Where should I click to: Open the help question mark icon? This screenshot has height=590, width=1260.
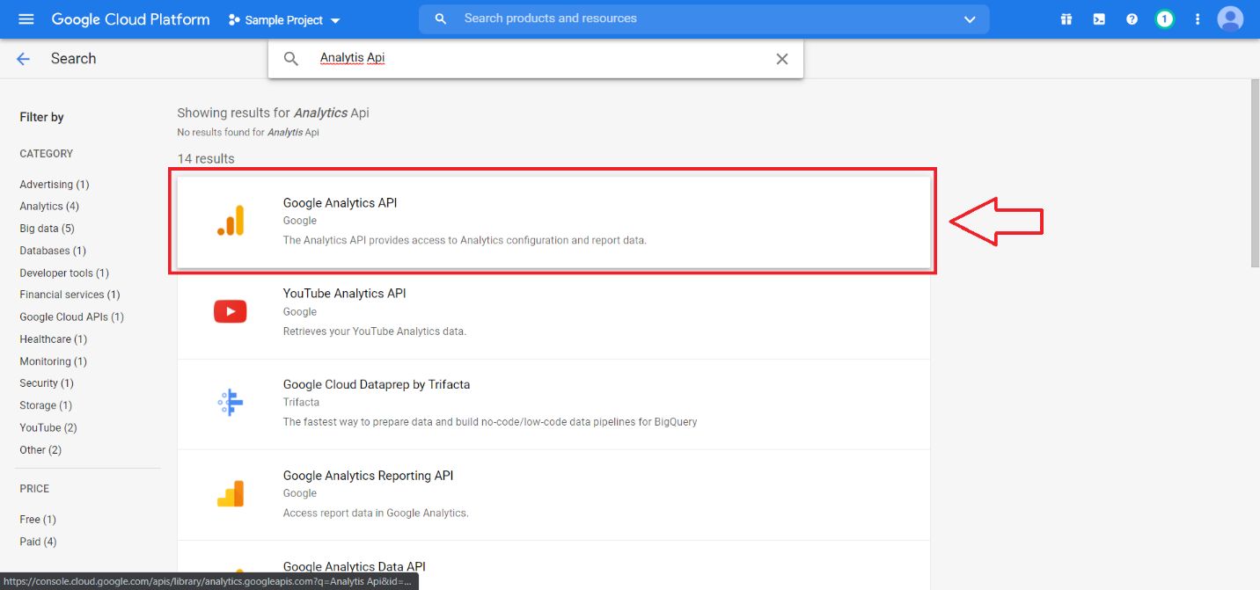[x=1132, y=19]
